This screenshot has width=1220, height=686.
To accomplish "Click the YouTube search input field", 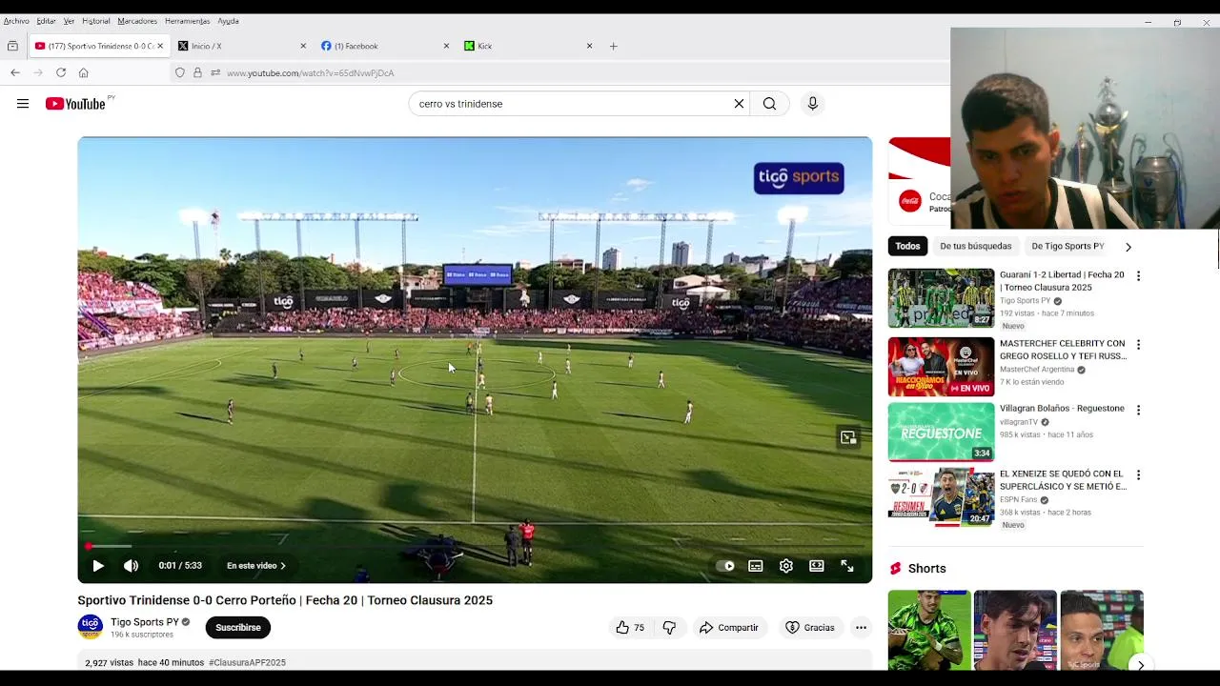I will pos(572,104).
